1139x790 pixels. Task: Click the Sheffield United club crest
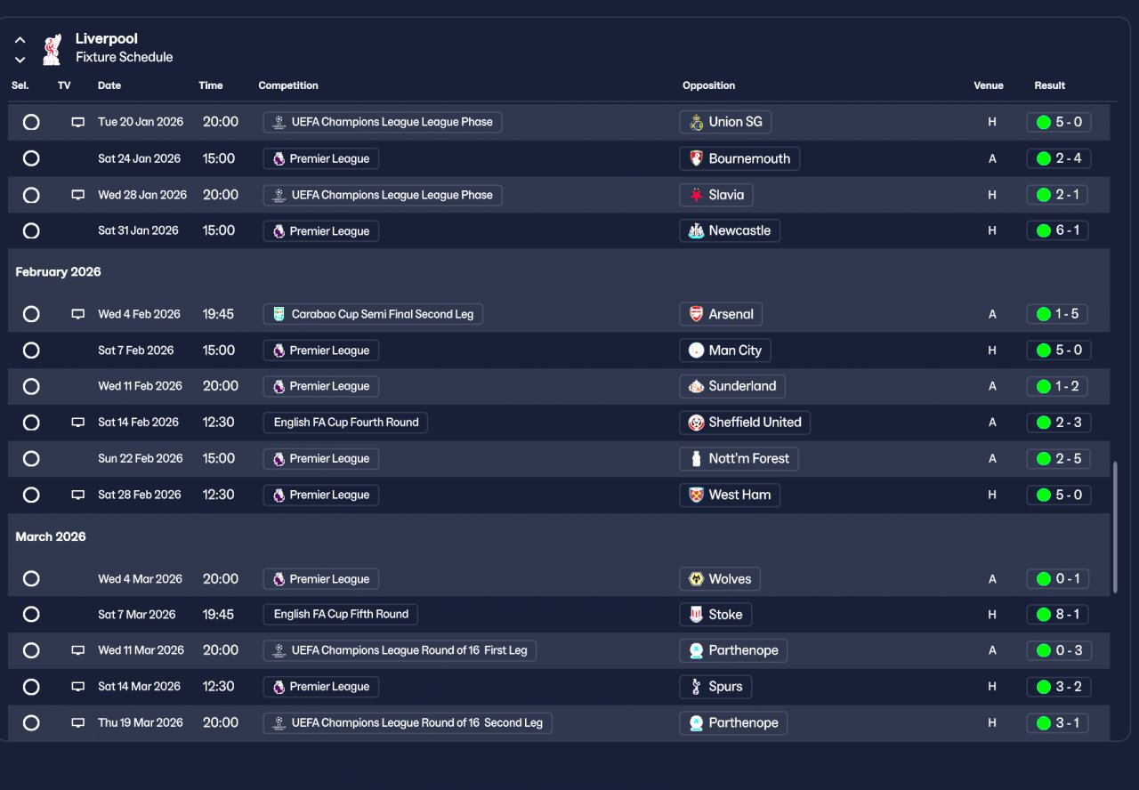[x=697, y=423]
